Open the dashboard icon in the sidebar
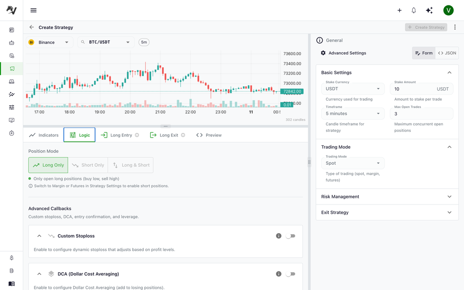This screenshot has height=290, width=464. coord(12,30)
